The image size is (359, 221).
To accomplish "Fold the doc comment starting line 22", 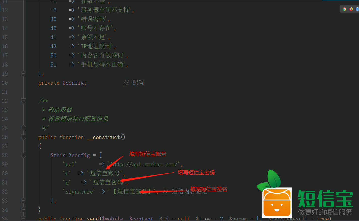I will [x=23, y=101].
